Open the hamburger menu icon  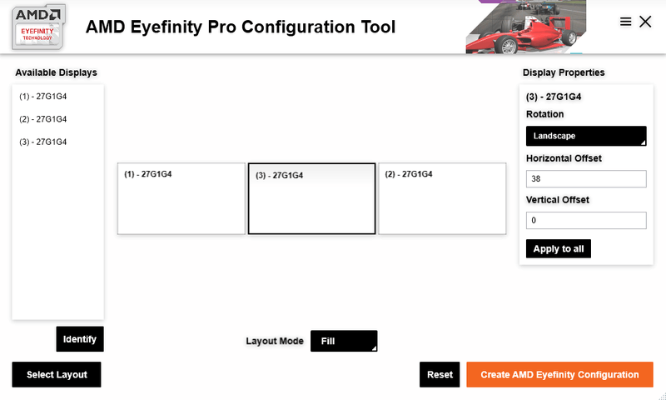[x=626, y=22]
